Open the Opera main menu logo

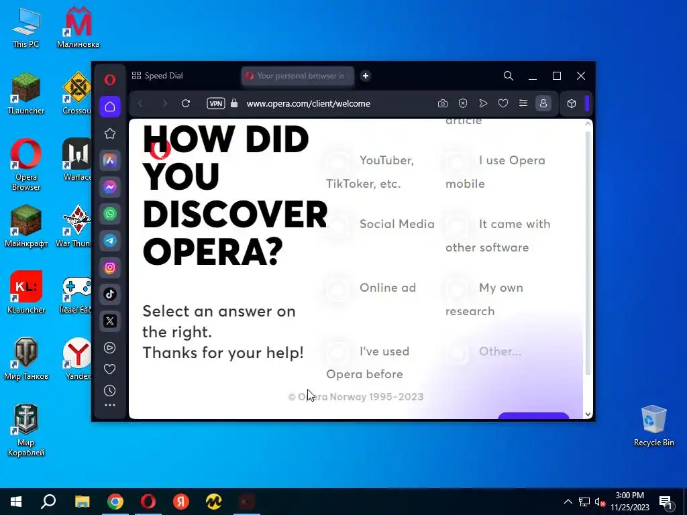110,79
